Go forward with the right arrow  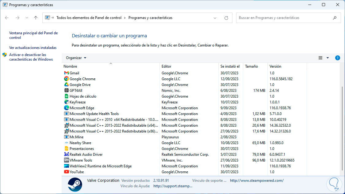(x=17, y=18)
